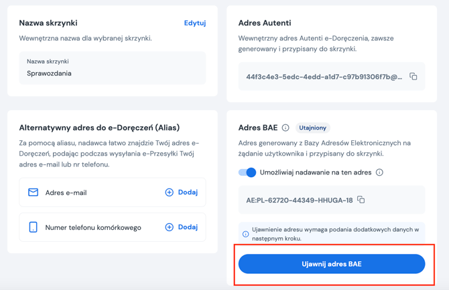Copy the Autenti address with copy icon

pos(413,76)
